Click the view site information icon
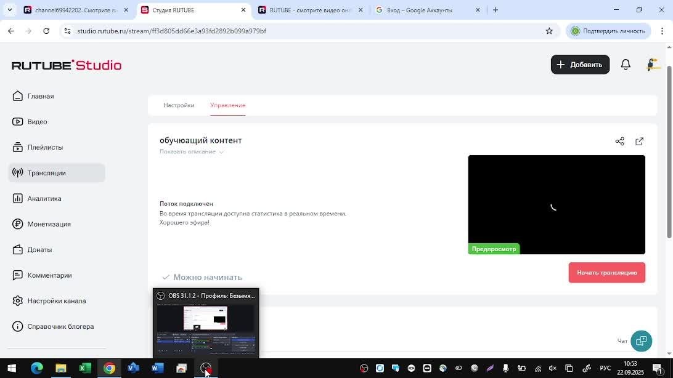This screenshot has width=673, height=378. (67, 31)
